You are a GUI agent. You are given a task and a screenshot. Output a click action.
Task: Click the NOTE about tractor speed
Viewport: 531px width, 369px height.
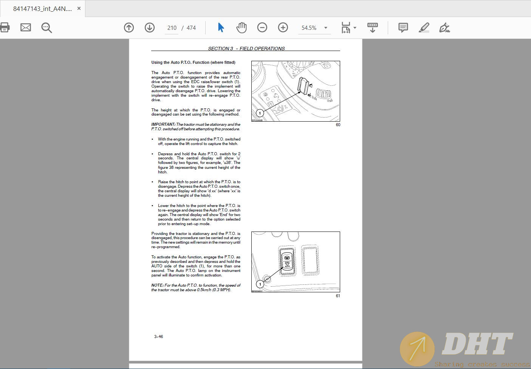pyautogui.click(x=196, y=287)
